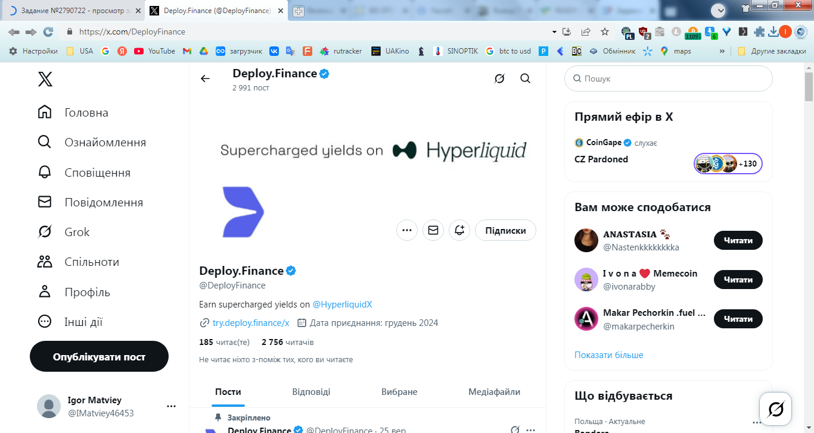
Task: Open account menu dots beside Igor Matviey
Action: (171, 406)
